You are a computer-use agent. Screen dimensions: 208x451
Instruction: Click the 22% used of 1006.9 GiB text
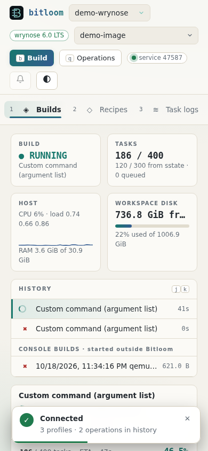[147, 239]
